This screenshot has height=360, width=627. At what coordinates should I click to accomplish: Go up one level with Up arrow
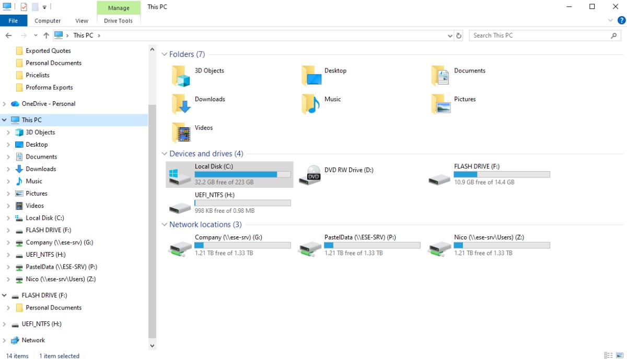click(x=46, y=35)
